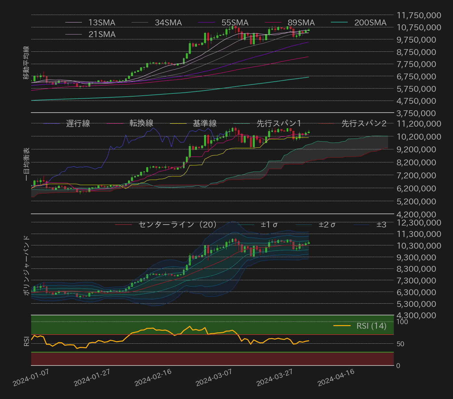Click the RSI (14) legend label
Image resolution: width=453 pixels, height=399 pixels.
point(371,326)
